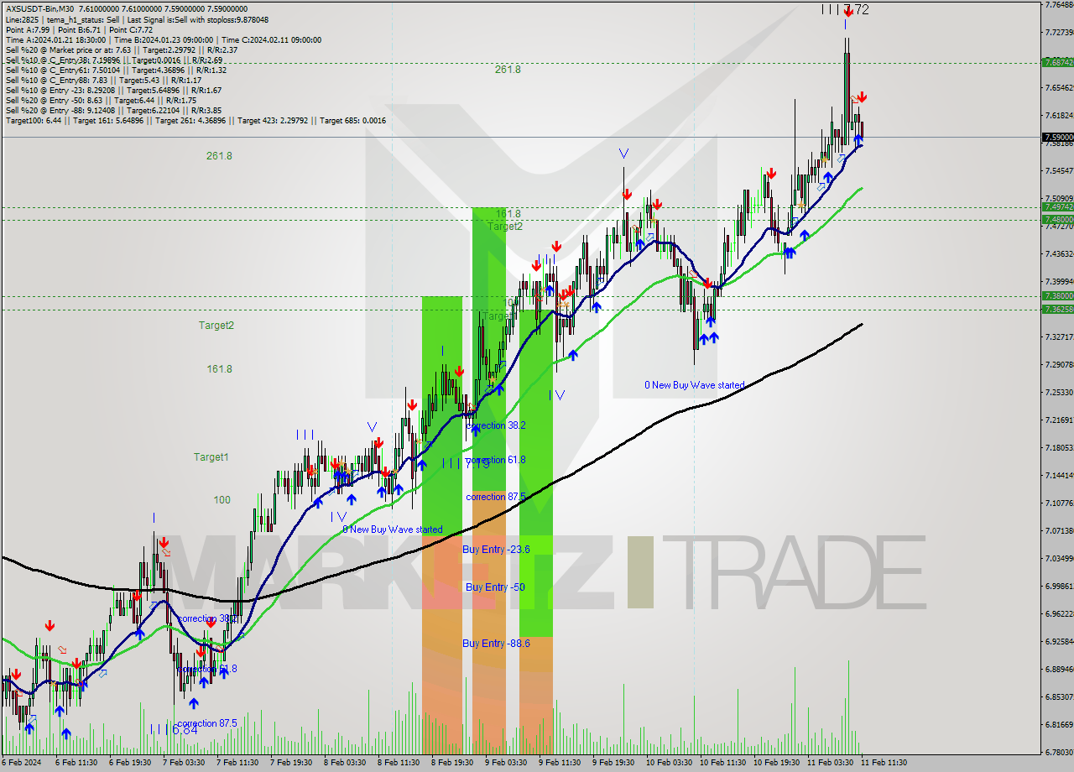Viewport: 1074px width, 772px height.
Task: Select the Sell %20 @ Market price line
Action: pos(122,50)
